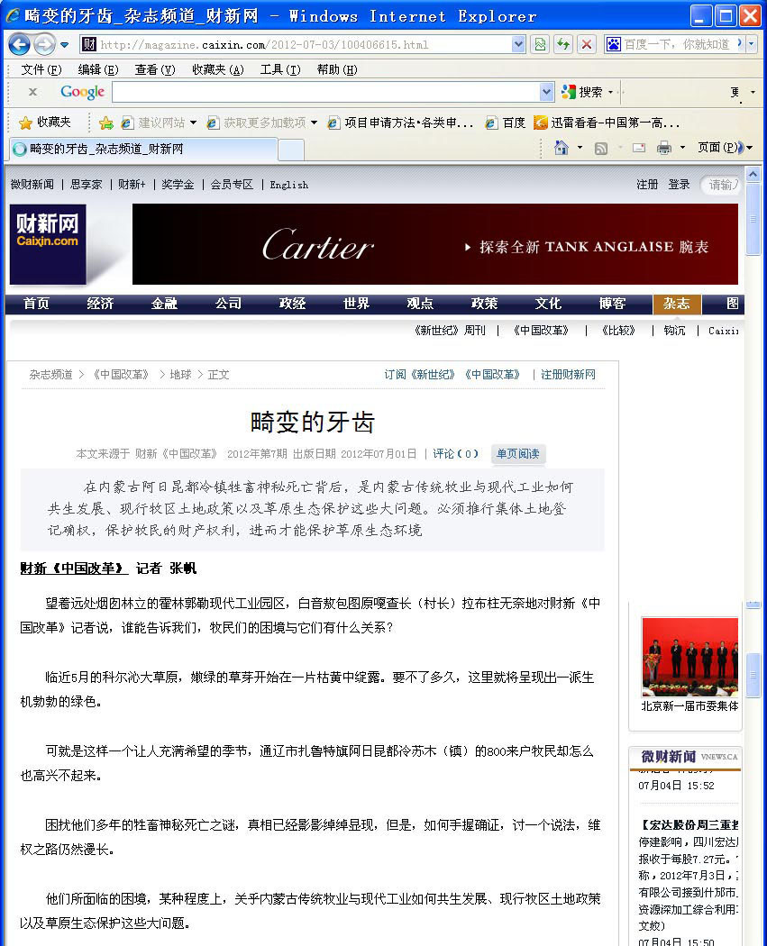Expand the 建议网站 dropdown arrow

193,123
